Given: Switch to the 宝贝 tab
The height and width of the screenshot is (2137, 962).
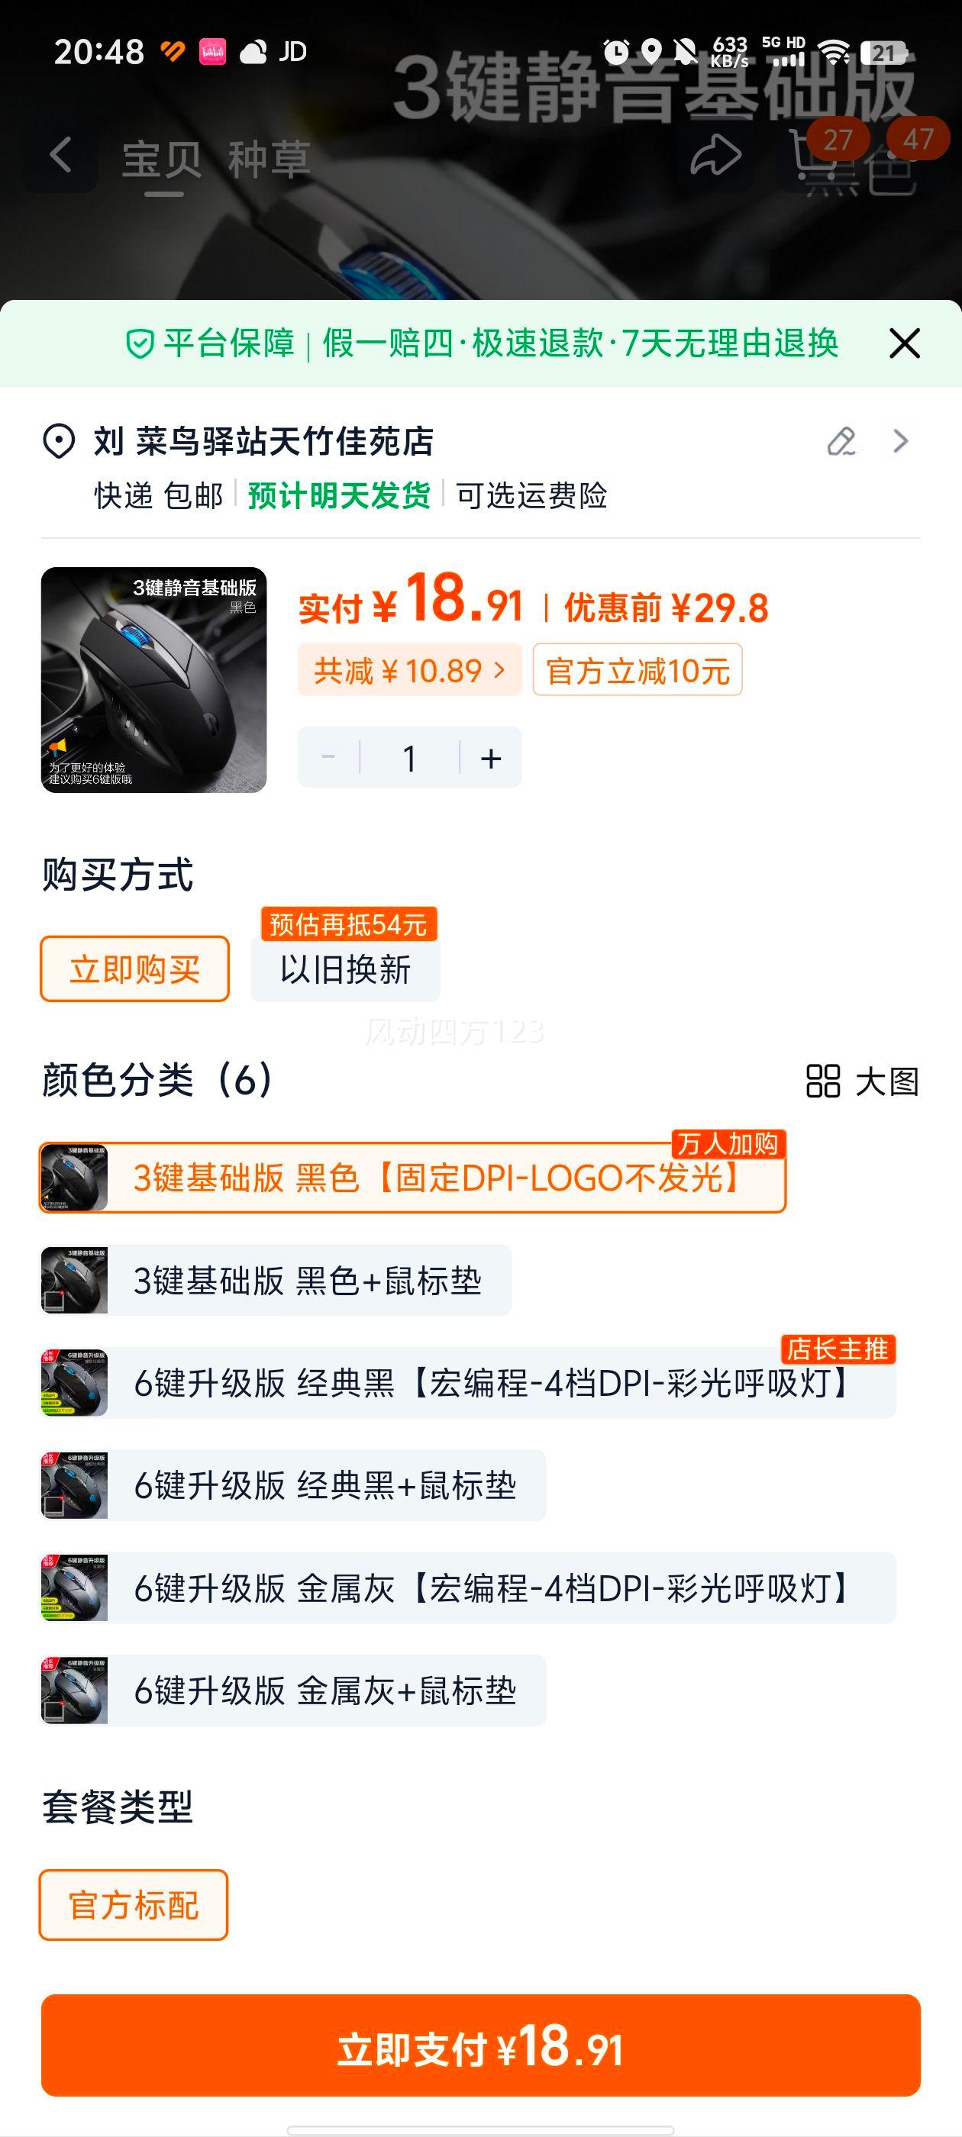Looking at the screenshot, I should (x=162, y=160).
